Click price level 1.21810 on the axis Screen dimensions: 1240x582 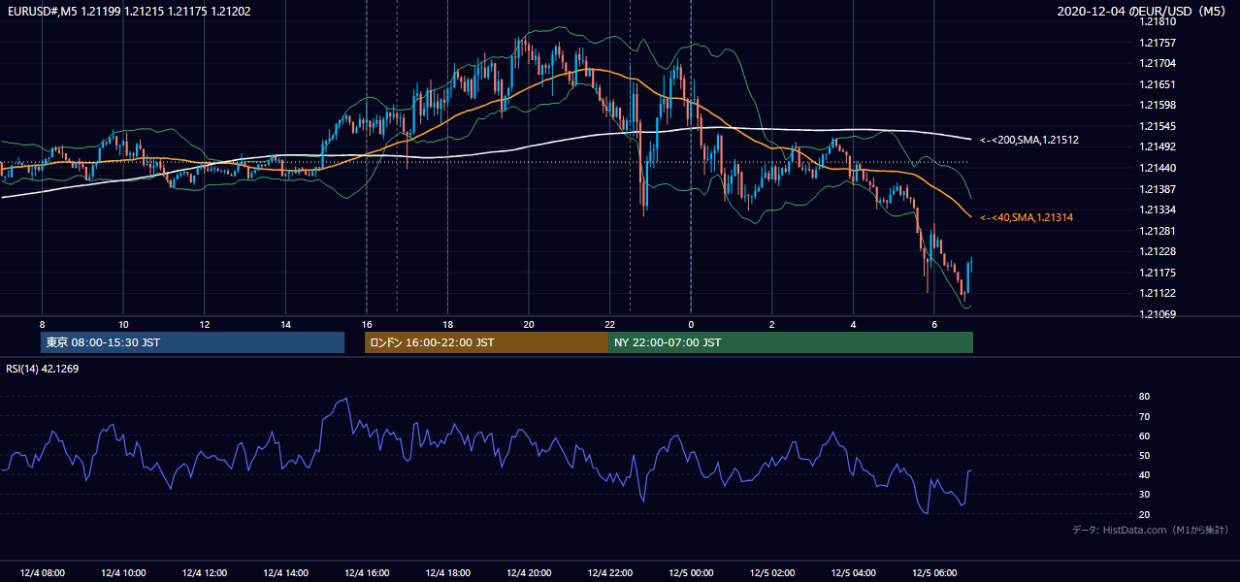point(1158,21)
